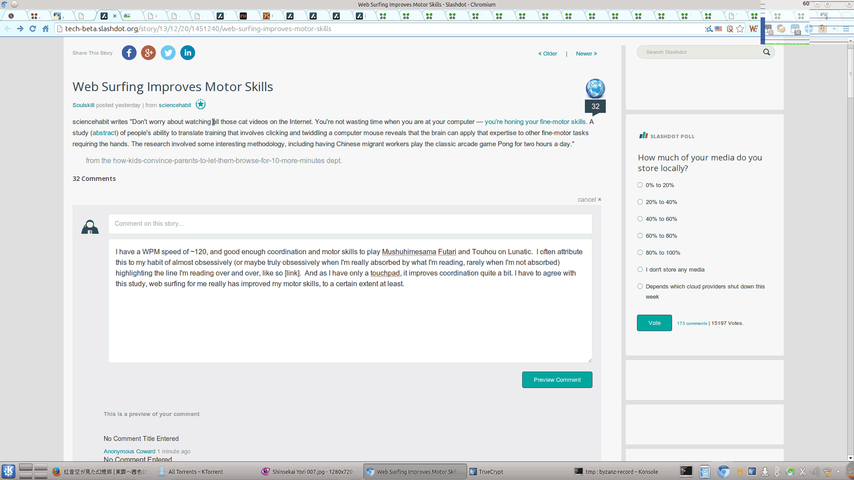This screenshot has height=480, width=854.
Task: Open the sciencehabit submitter link
Action: point(175,105)
